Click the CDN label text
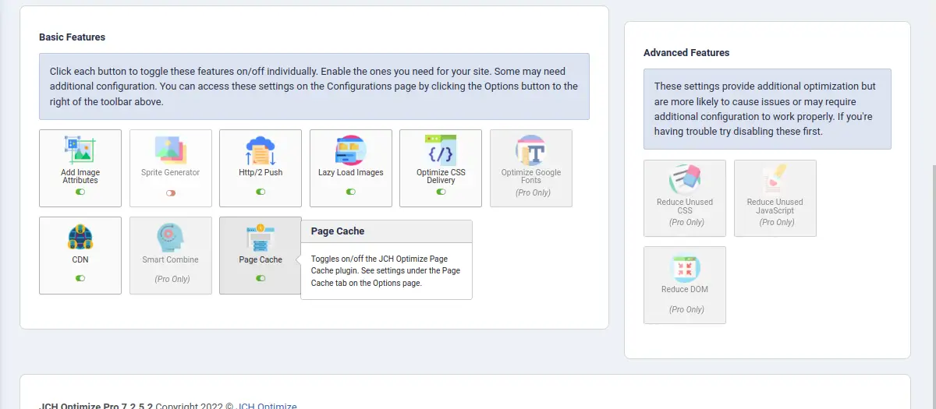The image size is (936, 409). (80, 259)
